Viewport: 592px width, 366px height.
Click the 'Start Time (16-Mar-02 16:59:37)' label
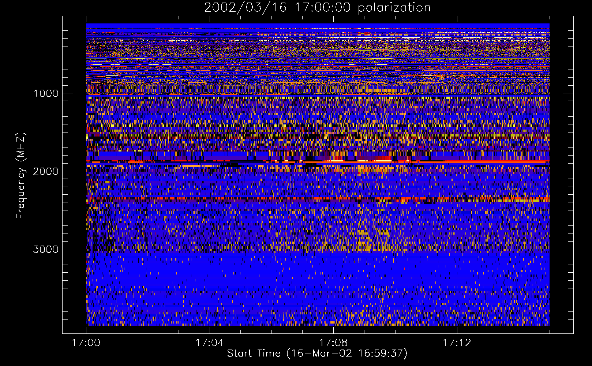[317, 354]
